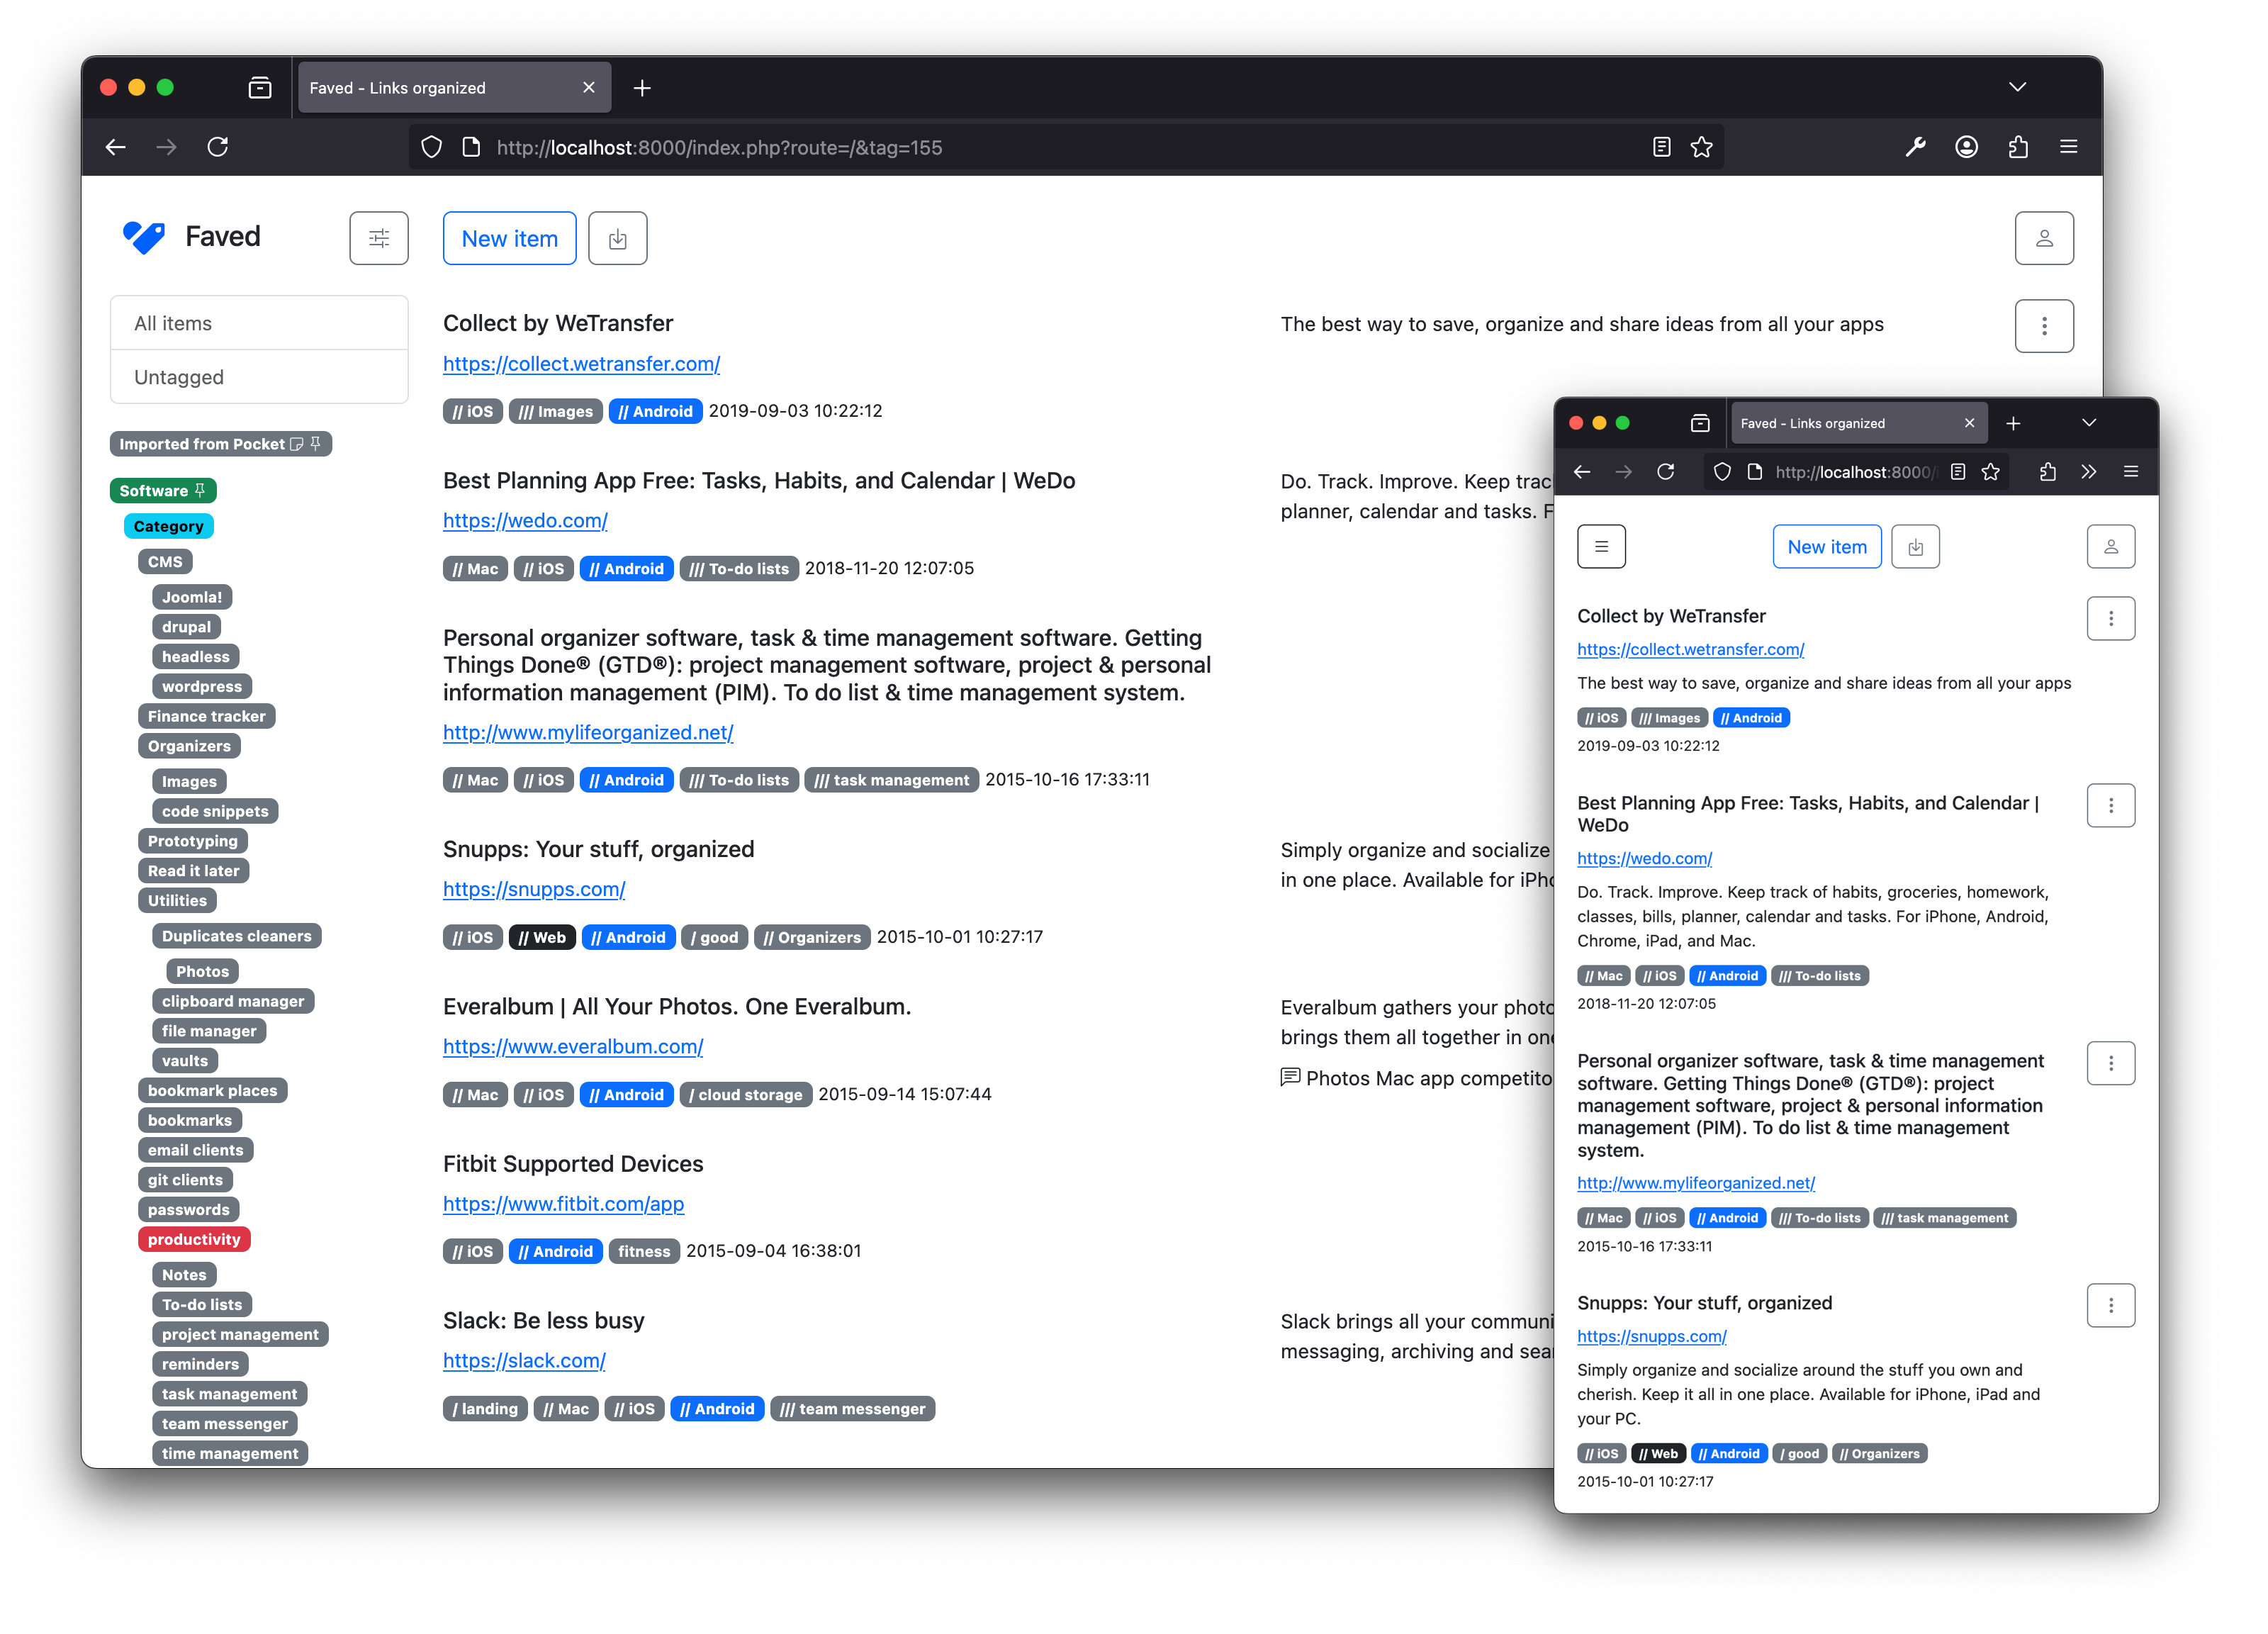Open three-dot menu for Personal organizer in small window
2268x1634 pixels.
tap(2110, 1063)
